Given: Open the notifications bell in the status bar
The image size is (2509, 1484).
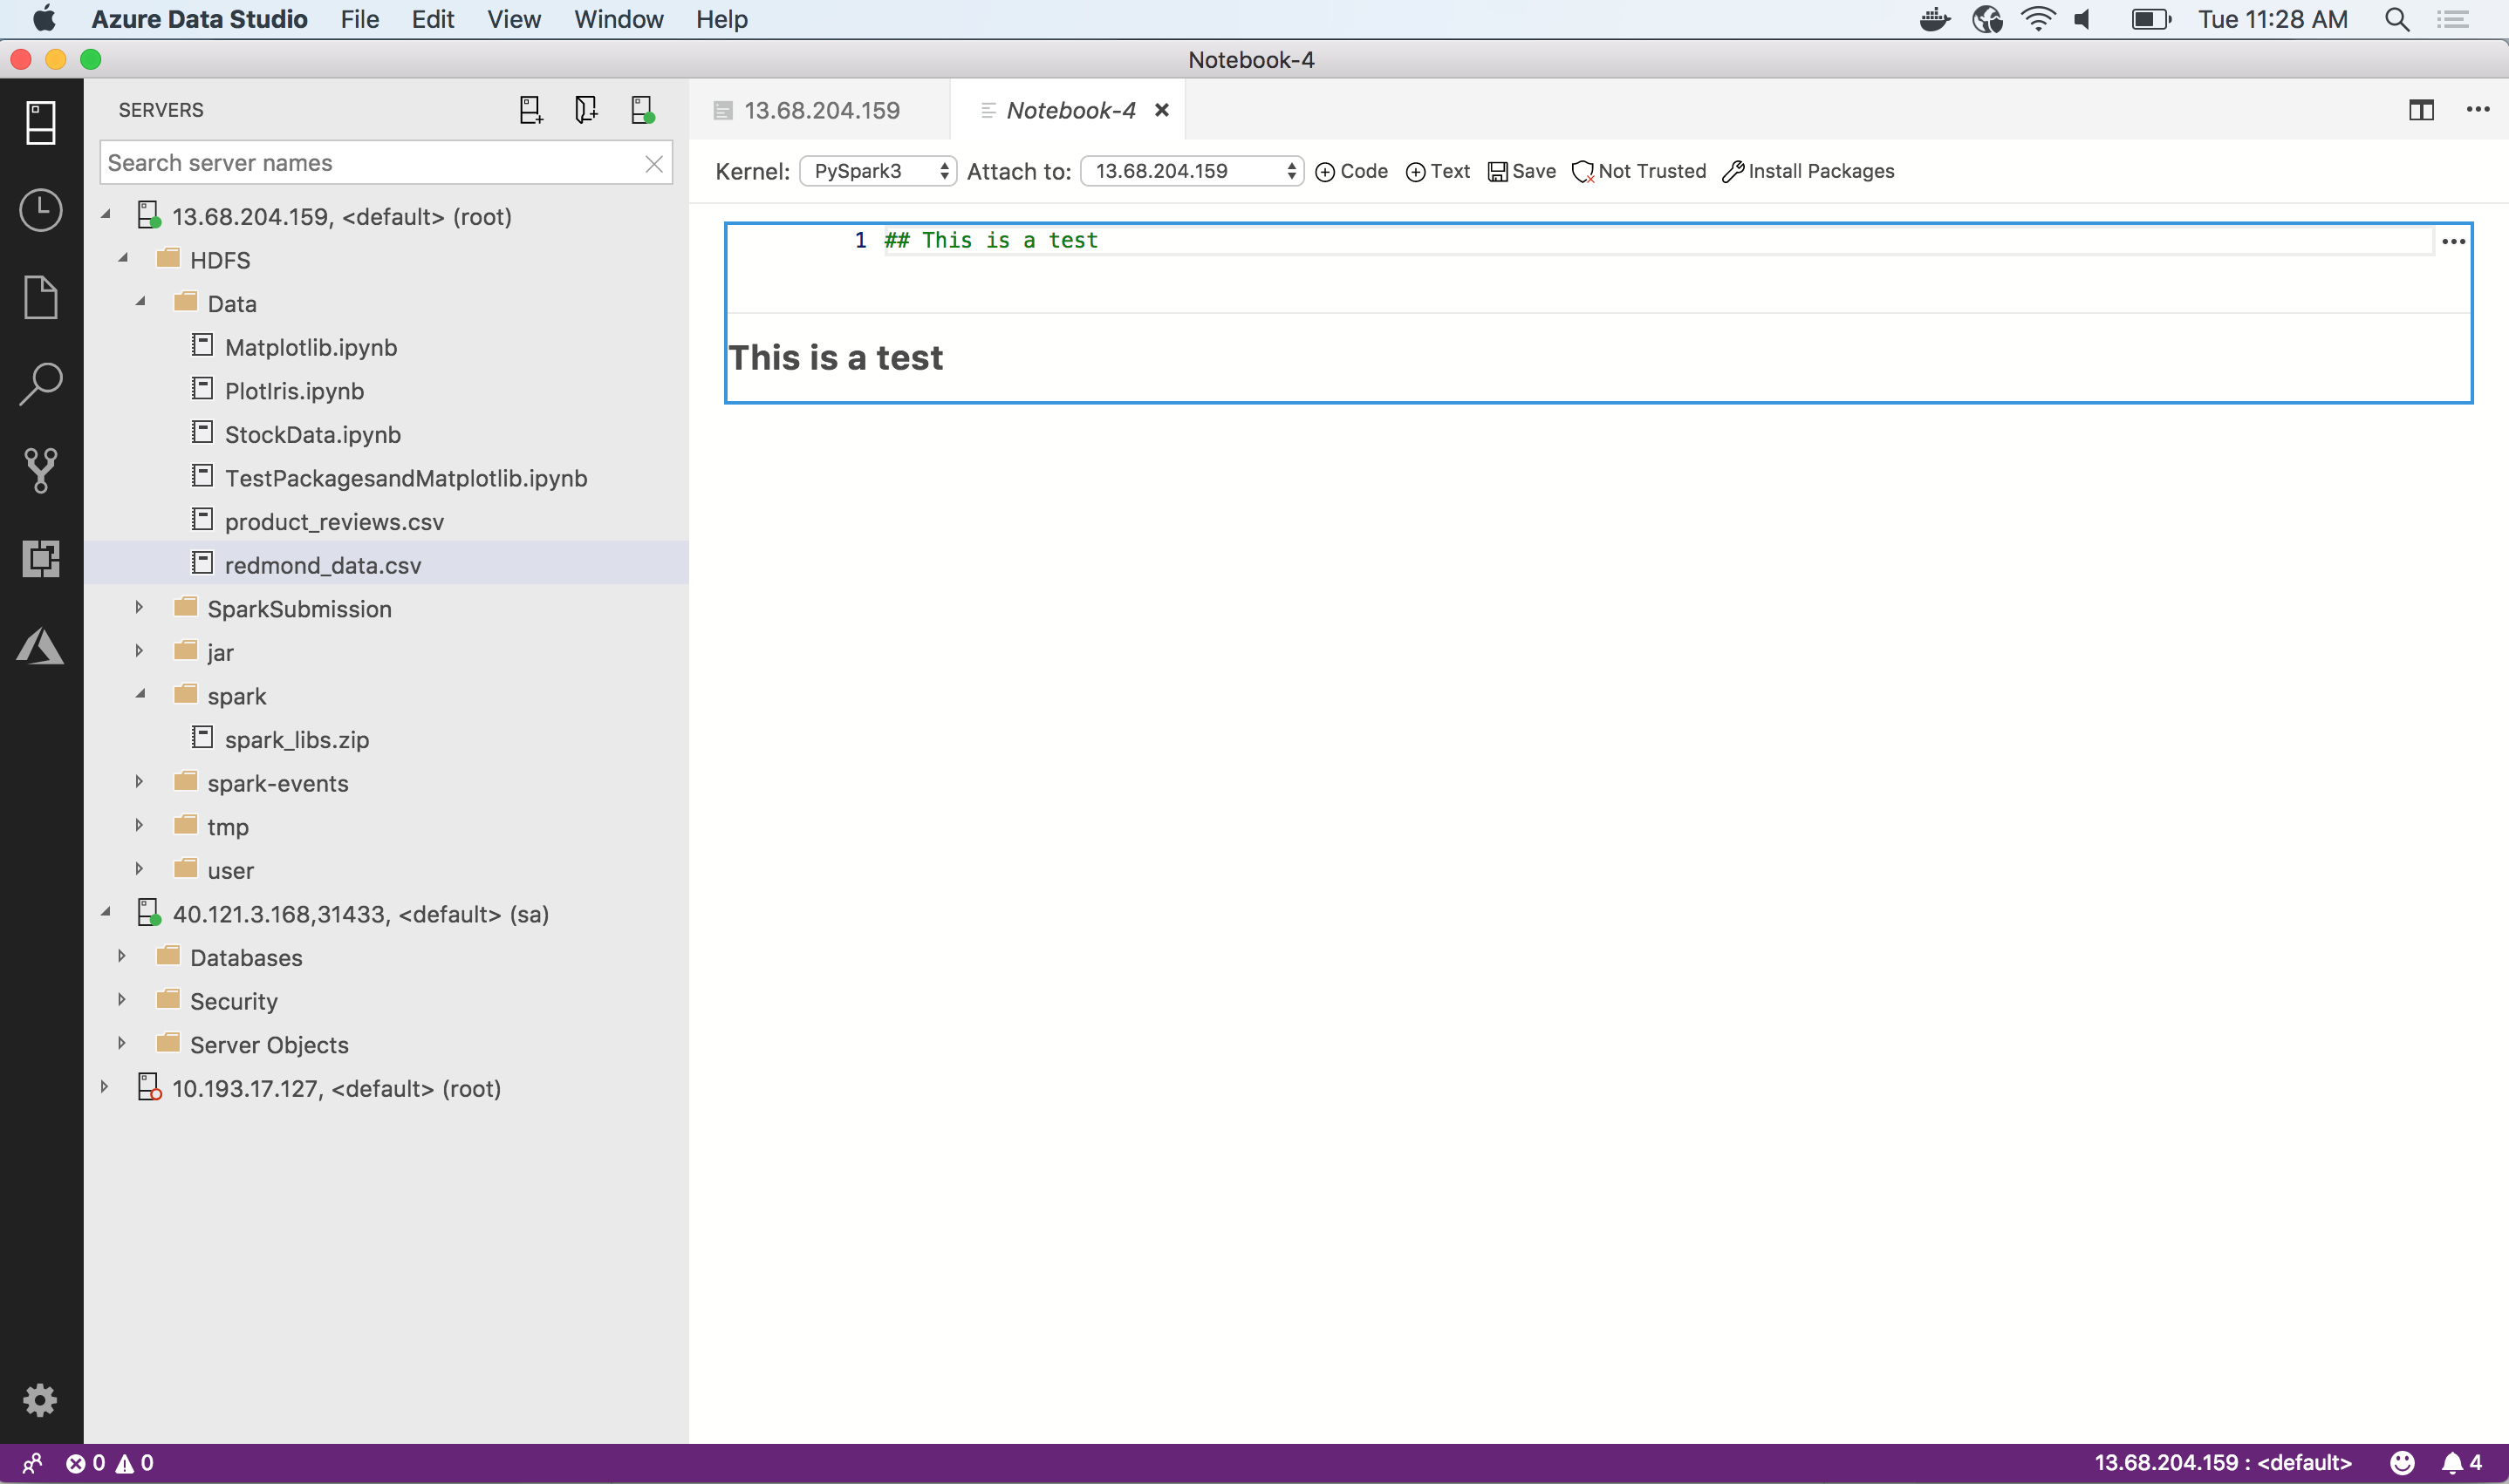Looking at the screenshot, I should point(2453,1462).
